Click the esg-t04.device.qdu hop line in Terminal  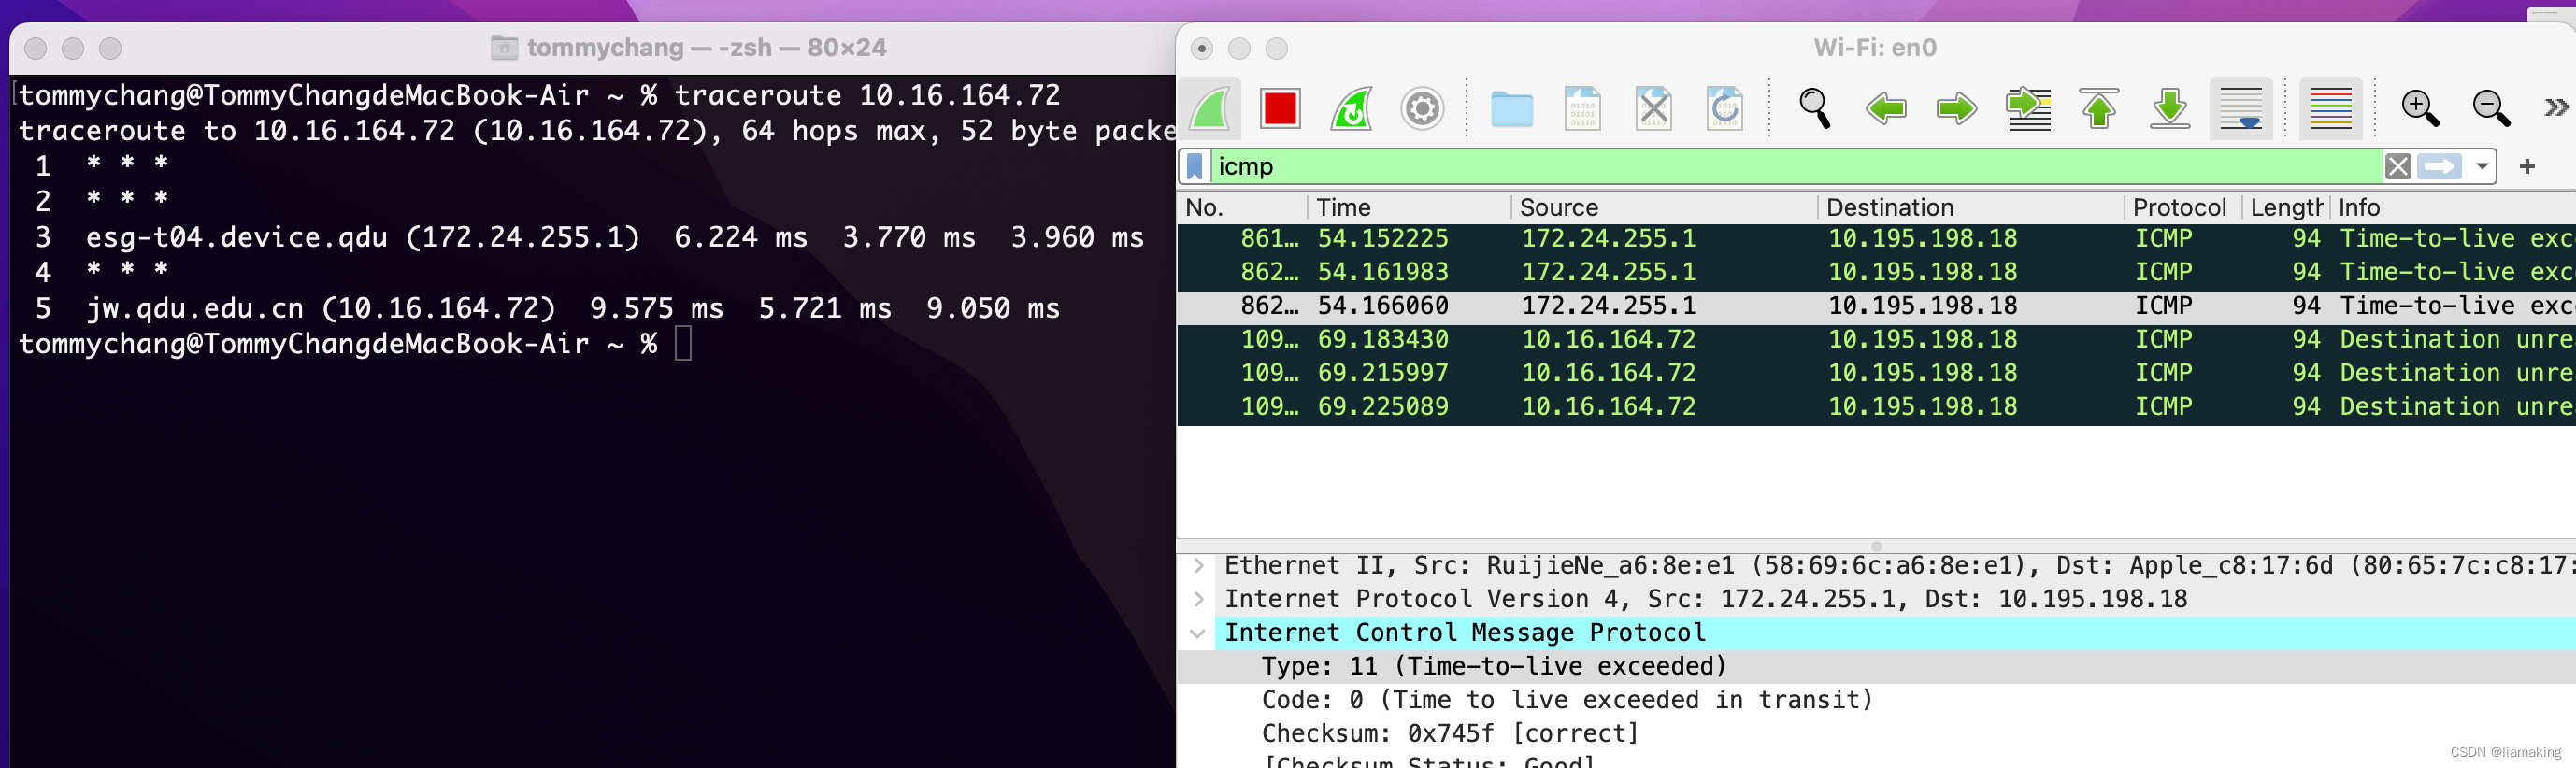590,237
